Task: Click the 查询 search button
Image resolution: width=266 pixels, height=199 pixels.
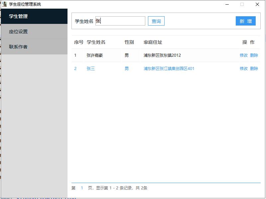Action: (156, 21)
